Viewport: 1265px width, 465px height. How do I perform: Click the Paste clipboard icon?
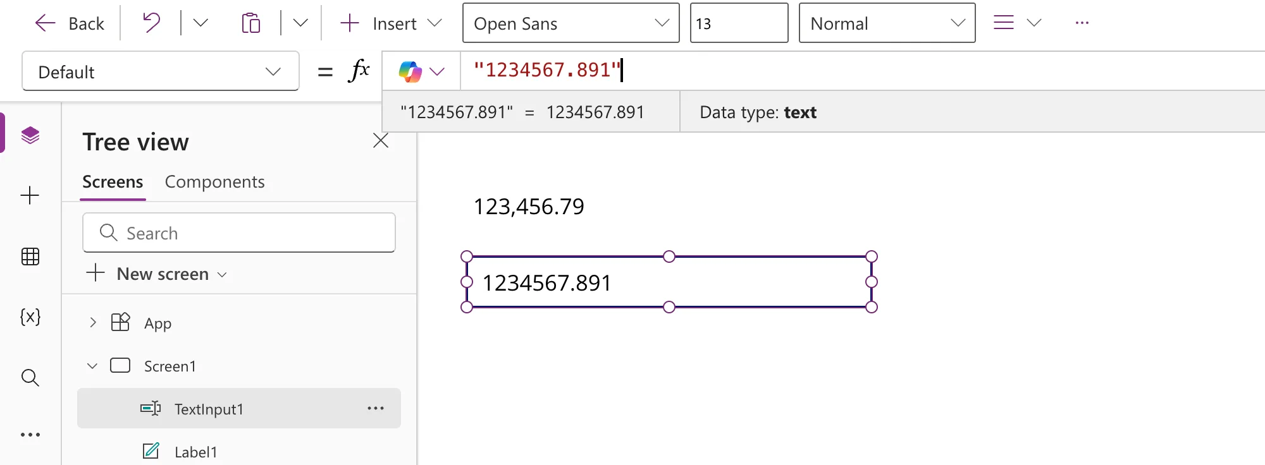251,23
